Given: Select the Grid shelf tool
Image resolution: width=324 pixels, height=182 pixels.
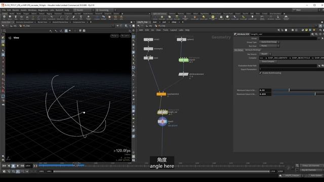Looking at the screenshot, I should [27, 17].
